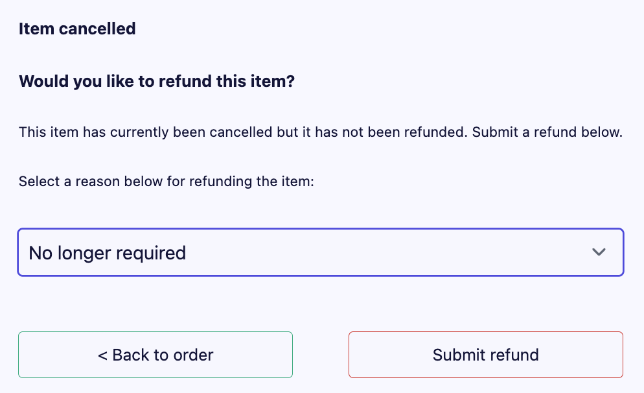The width and height of the screenshot is (644, 393).
Task: Click the 'Select a reason below' label
Action: click(166, 181)
